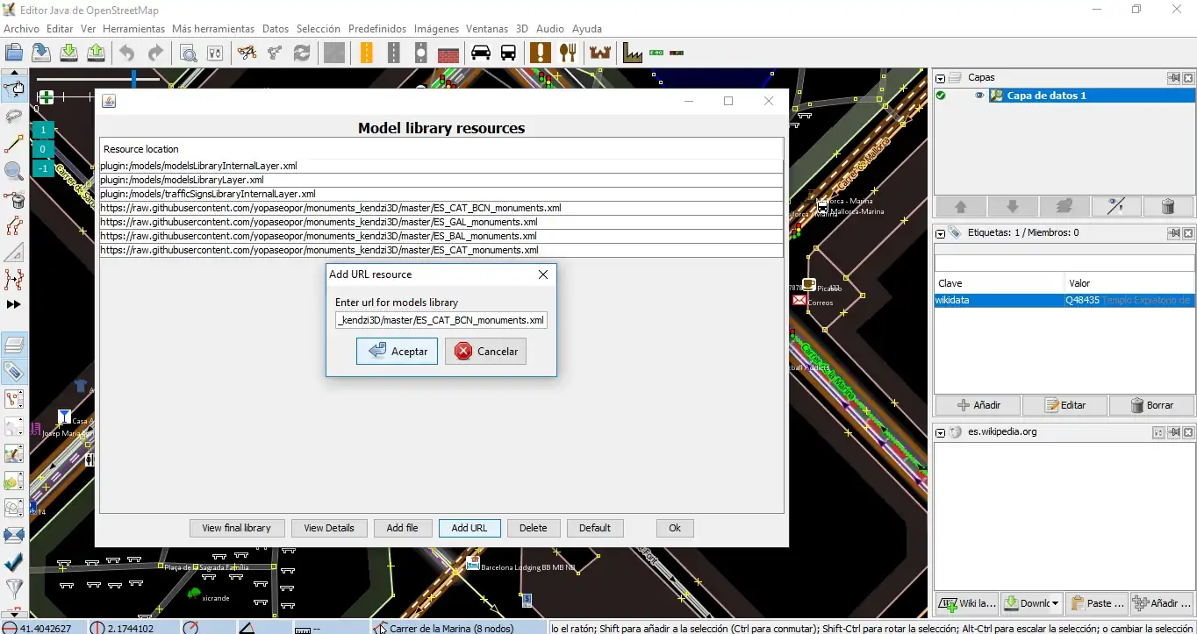
Task: Toggle visibility eye of Capa de datos 1
Action: pos(979,96)
